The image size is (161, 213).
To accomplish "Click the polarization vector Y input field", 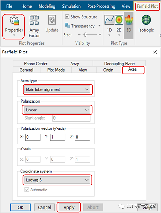I will point(58,137).
